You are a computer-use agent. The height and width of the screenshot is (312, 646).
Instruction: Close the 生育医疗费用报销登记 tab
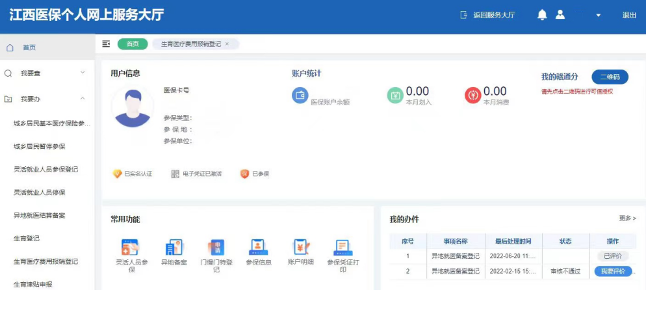(x=227, y=44)
